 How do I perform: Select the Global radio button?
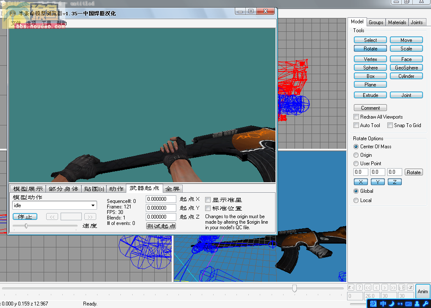coord(356,191)
